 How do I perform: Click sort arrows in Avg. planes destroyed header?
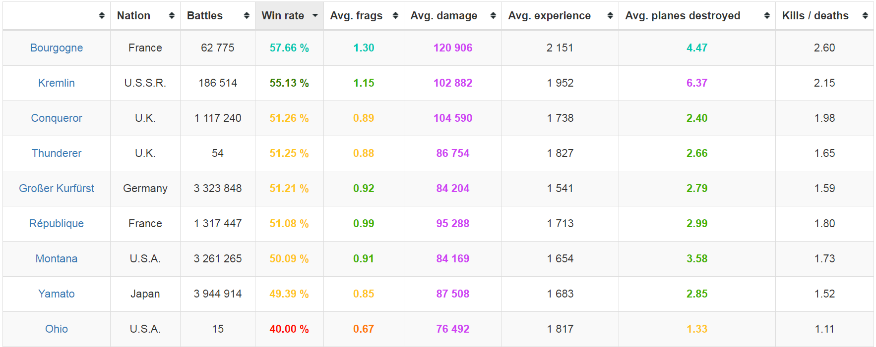(x=767, y=16)
